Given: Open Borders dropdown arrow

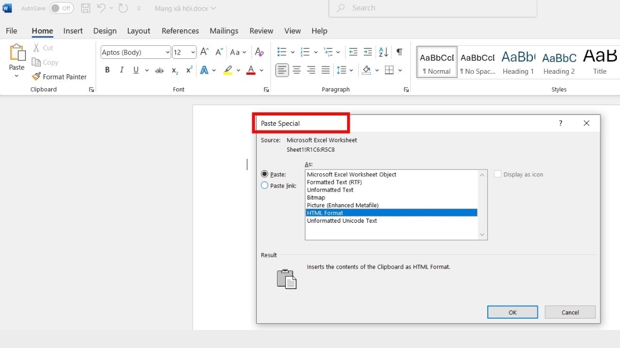Looking at the screenshot, I should point(400,70).
